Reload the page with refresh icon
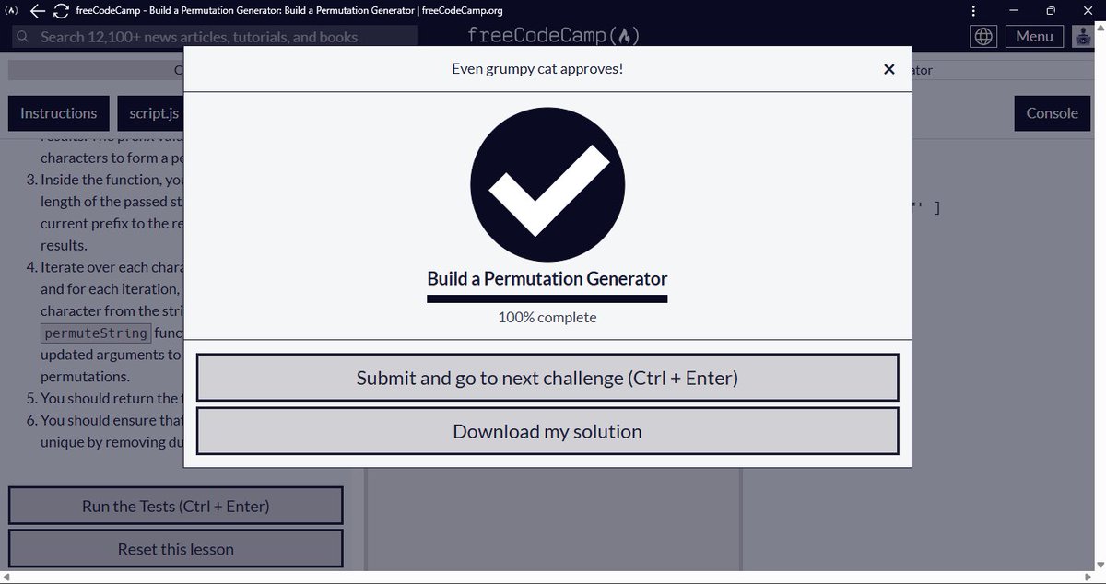The width and height of the screenshot is (1106, 584). 61,10
